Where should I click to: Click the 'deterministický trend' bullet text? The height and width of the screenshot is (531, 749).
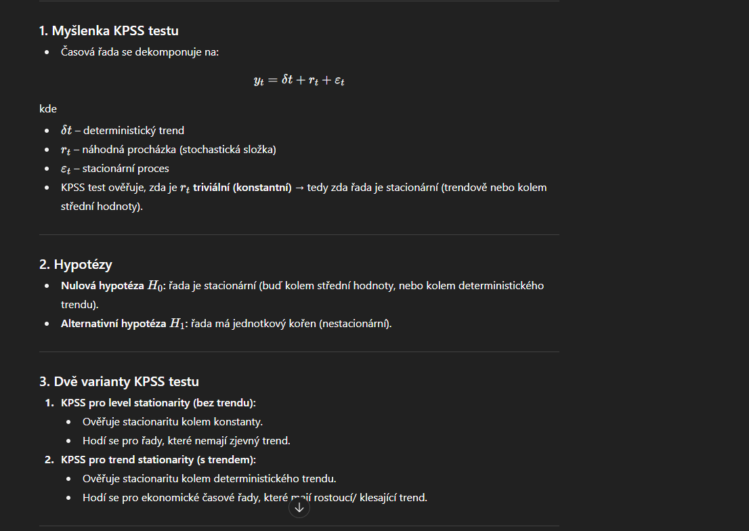point(123,131)
